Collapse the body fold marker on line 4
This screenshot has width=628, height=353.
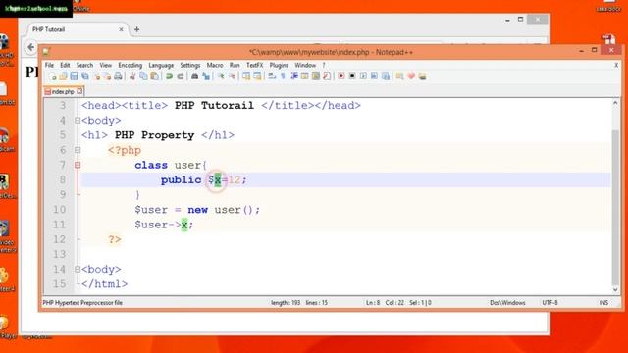(78, 120)
